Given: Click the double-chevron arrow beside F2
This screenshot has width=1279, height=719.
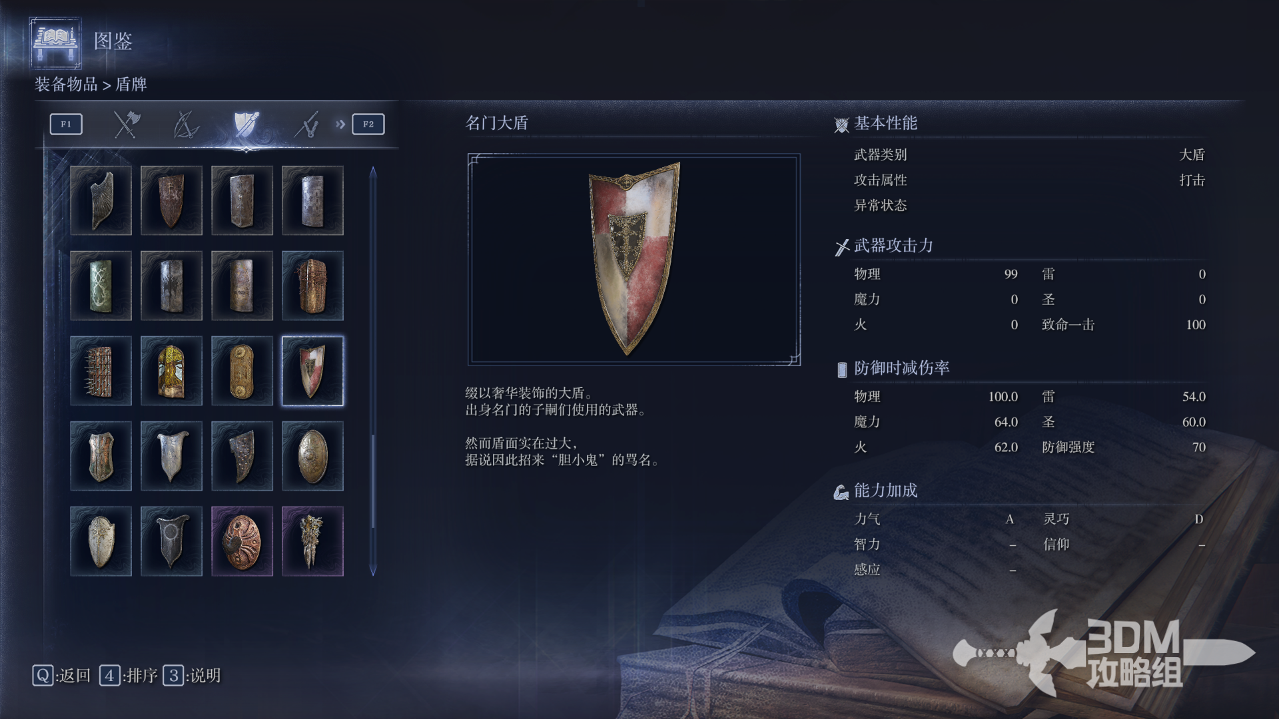Looking at the screenshot, I should 340,124.
